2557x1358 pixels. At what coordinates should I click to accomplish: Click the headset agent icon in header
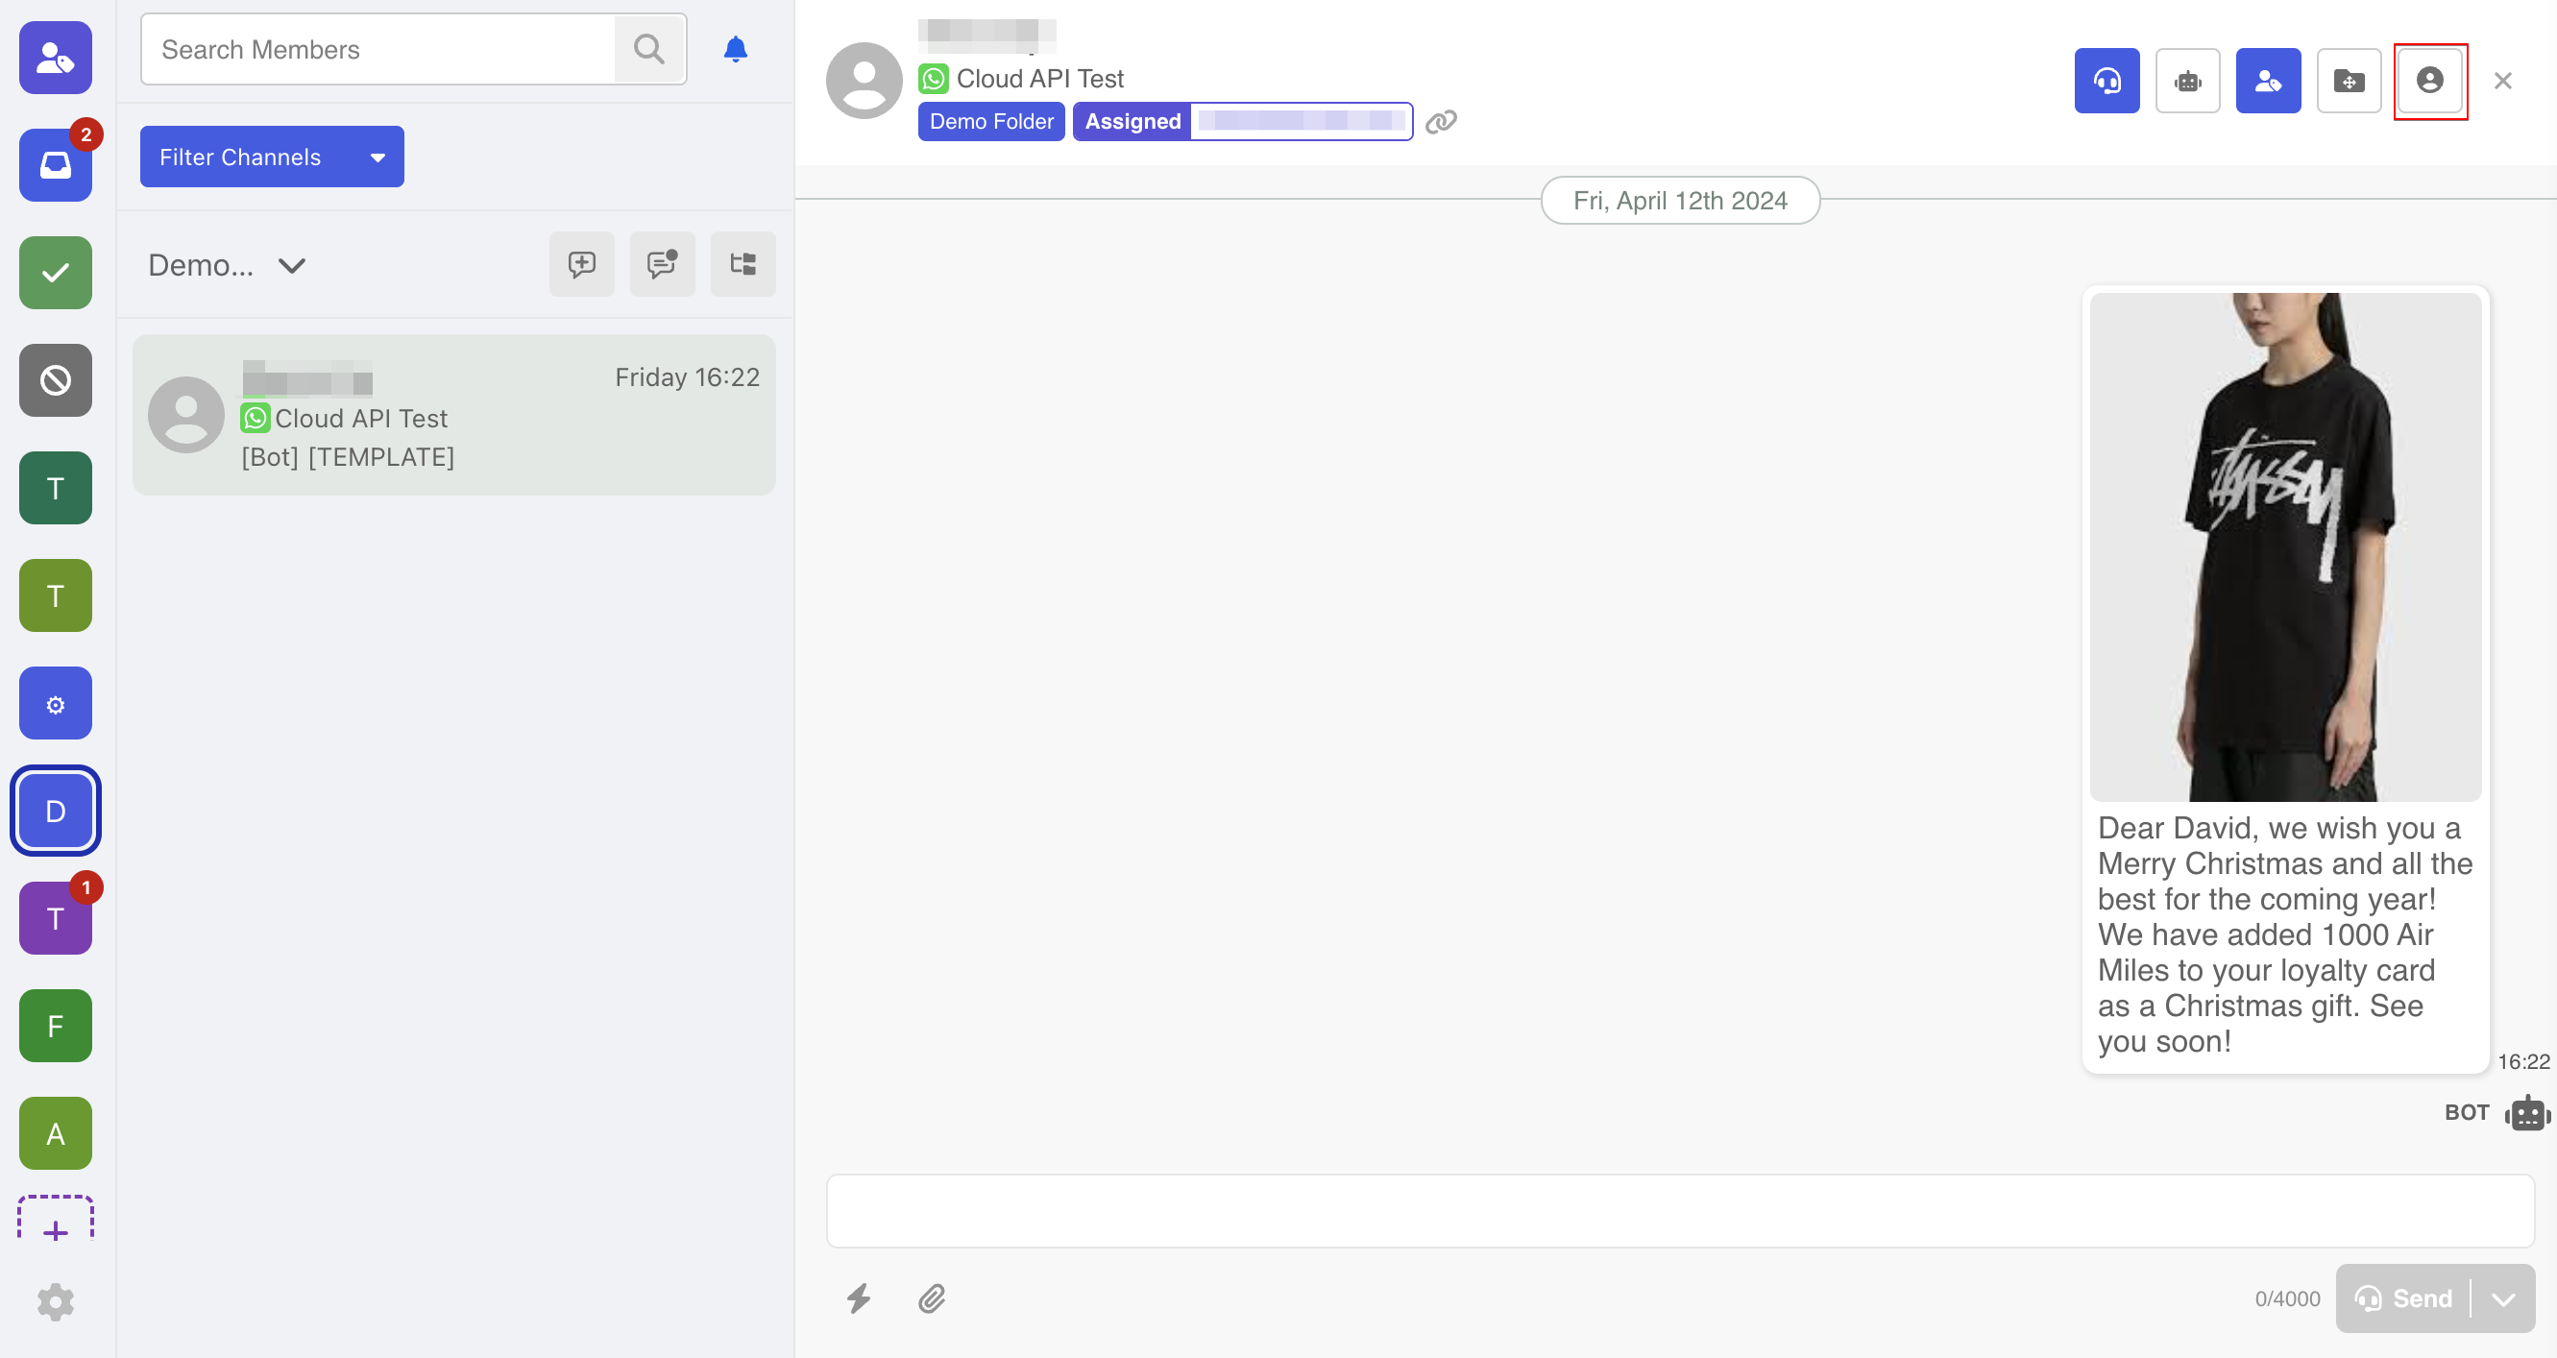tap(2106, 81)
